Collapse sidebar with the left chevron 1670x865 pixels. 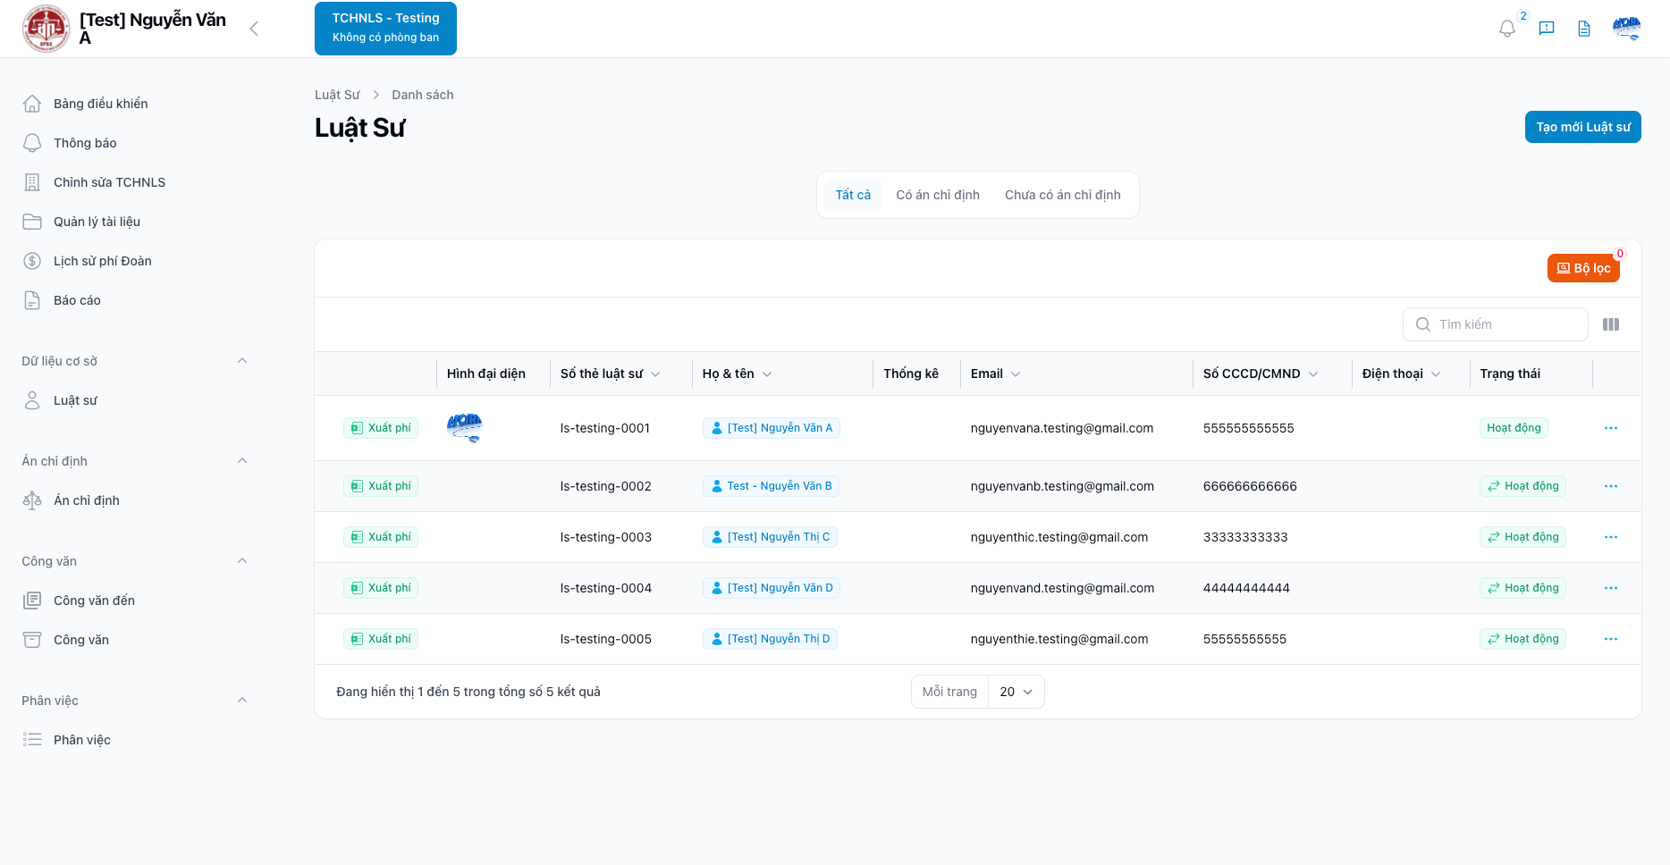pos(254,29)
